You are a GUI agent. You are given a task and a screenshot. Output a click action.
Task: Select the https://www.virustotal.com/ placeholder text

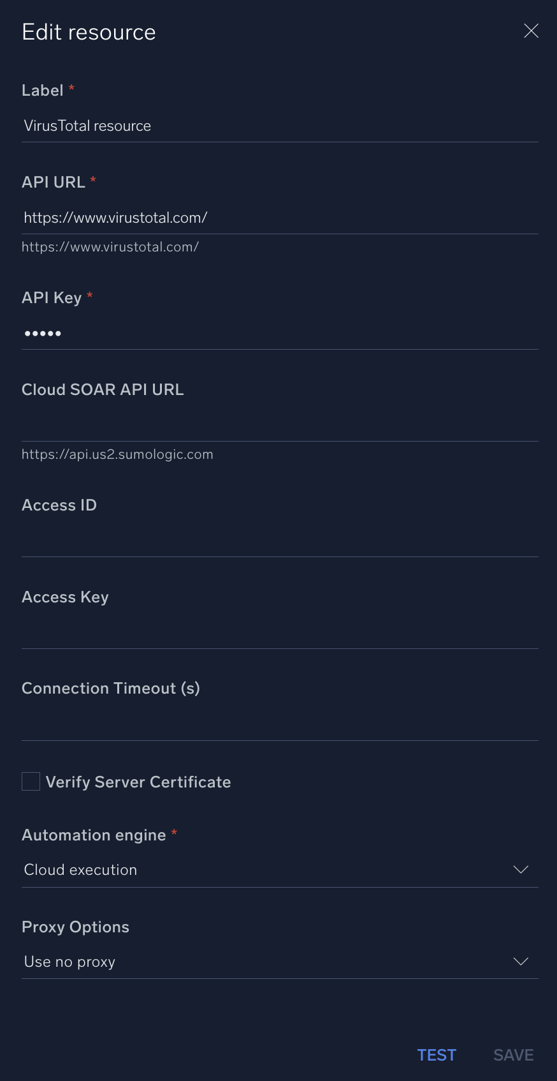[x=110, y=246]
